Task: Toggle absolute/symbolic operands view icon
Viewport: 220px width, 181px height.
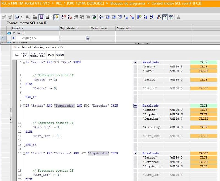Action: pos(41,17)
